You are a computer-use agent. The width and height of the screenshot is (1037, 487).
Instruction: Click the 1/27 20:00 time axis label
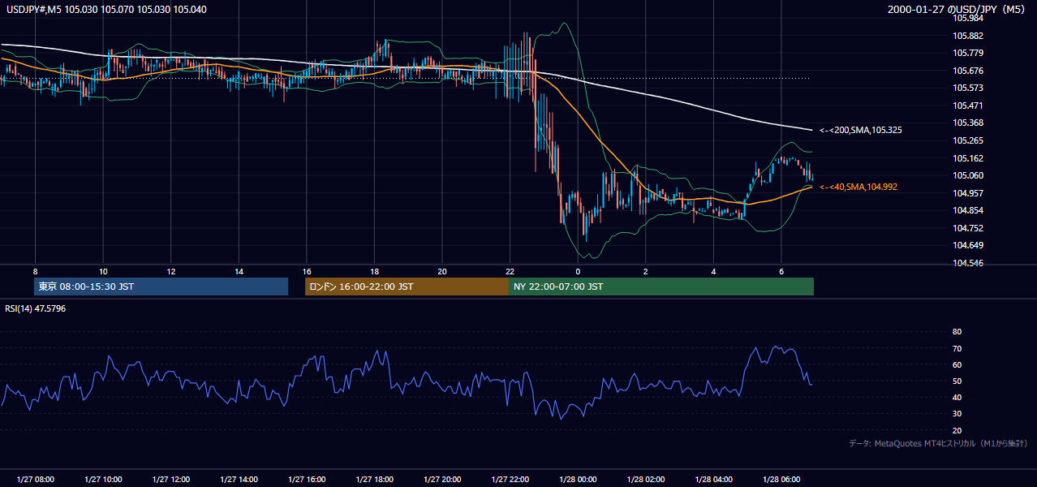click(x=442, y=480)
